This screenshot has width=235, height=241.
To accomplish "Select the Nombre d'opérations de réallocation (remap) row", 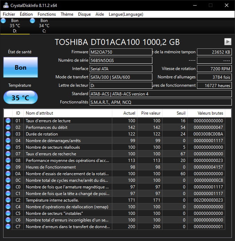I will tap(114, 207).
